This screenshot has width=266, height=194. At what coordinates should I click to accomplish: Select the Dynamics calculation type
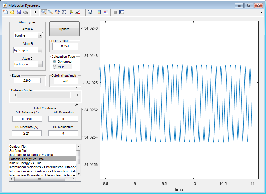click(x=55, y=62)
